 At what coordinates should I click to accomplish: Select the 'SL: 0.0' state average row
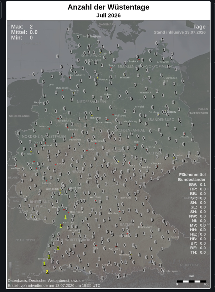point(198,207)
